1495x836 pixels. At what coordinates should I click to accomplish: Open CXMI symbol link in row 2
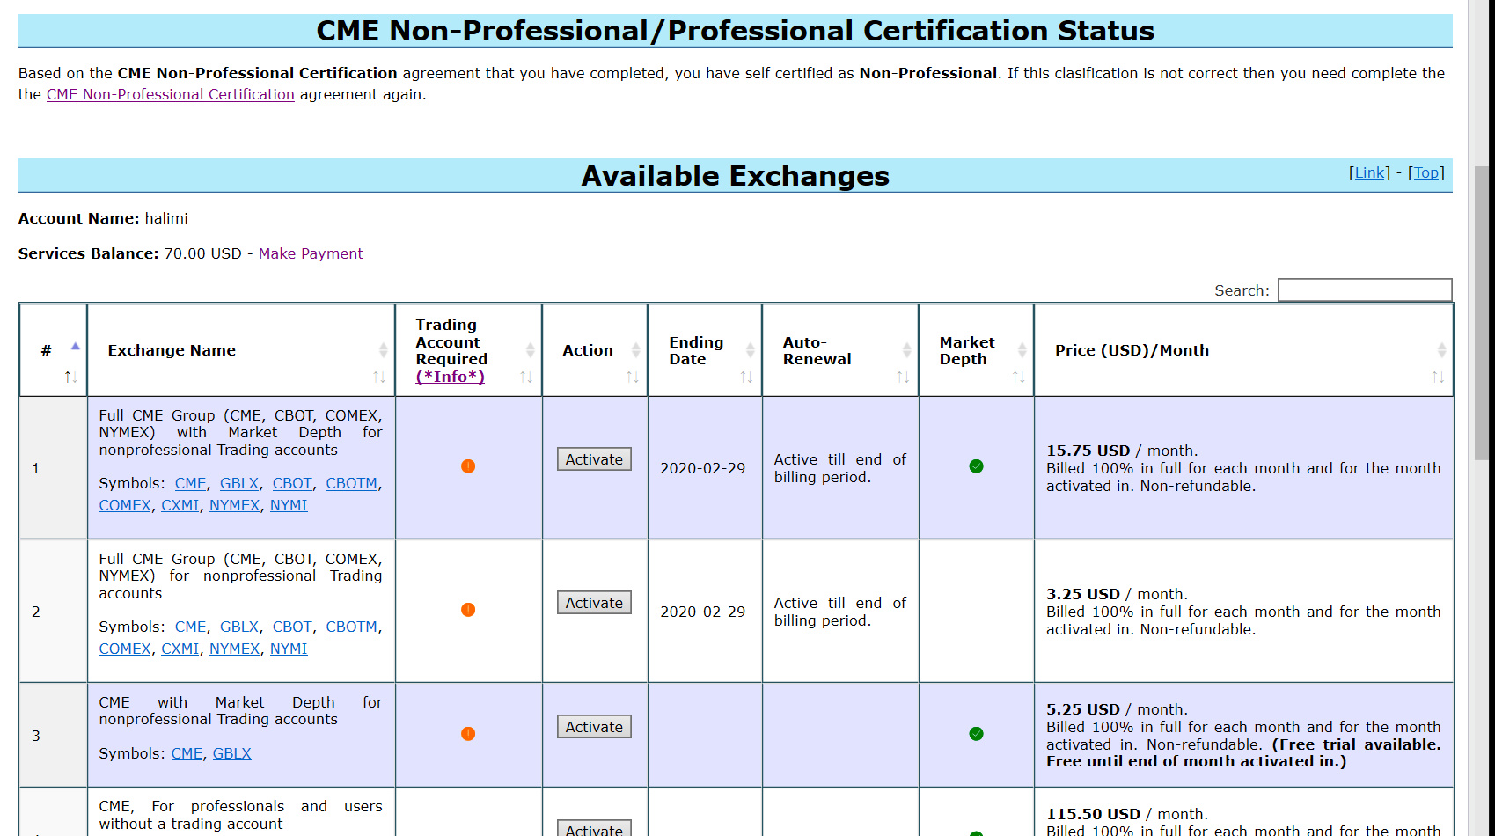(180, 649)
